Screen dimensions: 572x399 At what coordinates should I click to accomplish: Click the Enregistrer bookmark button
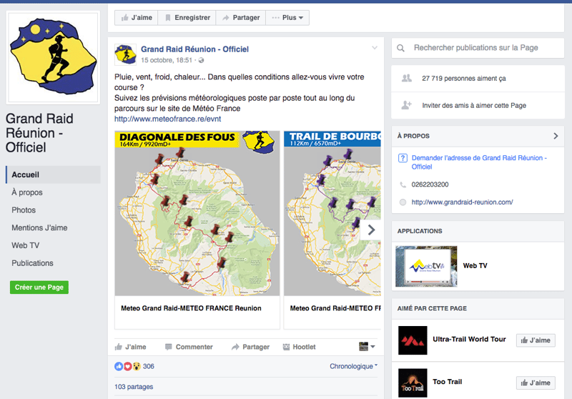[x=187, y=17]
